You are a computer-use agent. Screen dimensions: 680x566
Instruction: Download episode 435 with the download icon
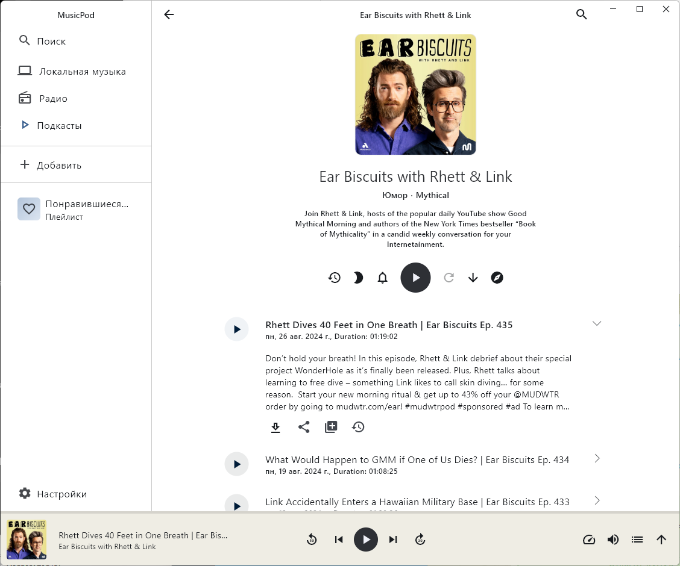(275, 428)
